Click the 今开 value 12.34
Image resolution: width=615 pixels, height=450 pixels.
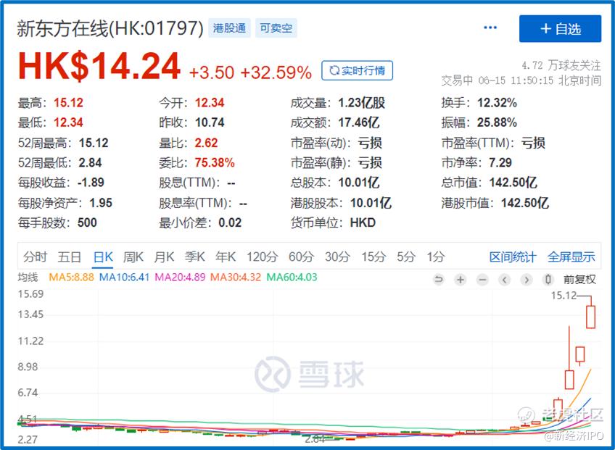click(210, 103)
